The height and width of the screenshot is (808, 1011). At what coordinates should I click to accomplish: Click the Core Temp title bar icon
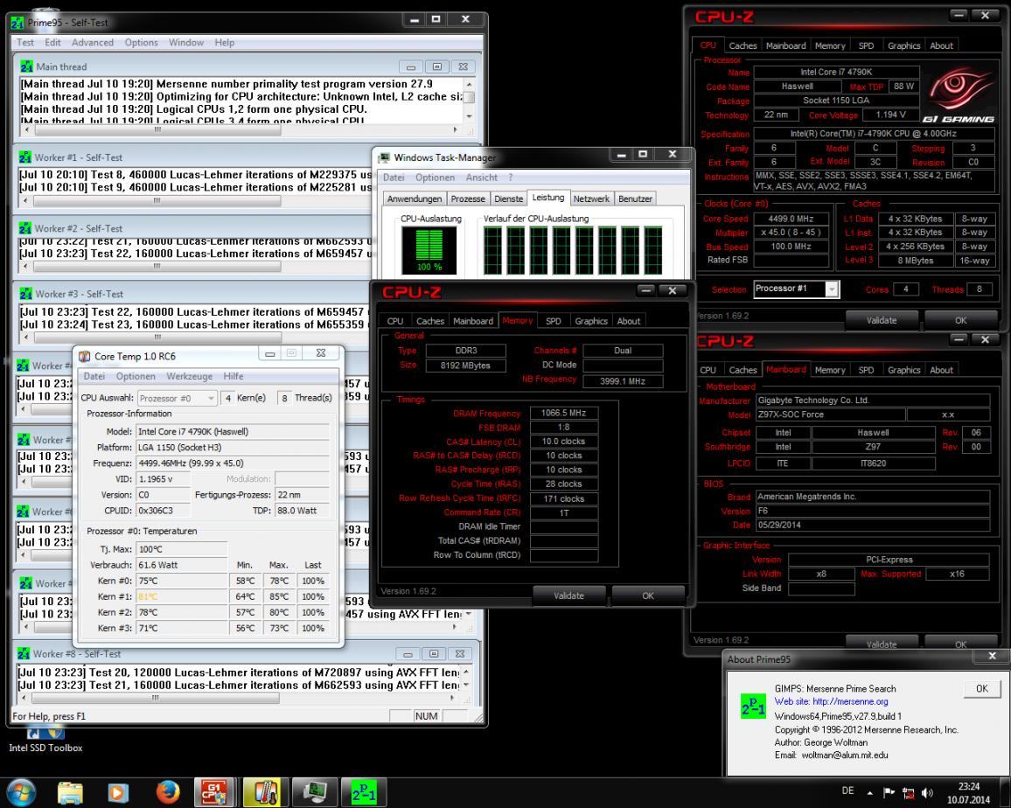85,356
